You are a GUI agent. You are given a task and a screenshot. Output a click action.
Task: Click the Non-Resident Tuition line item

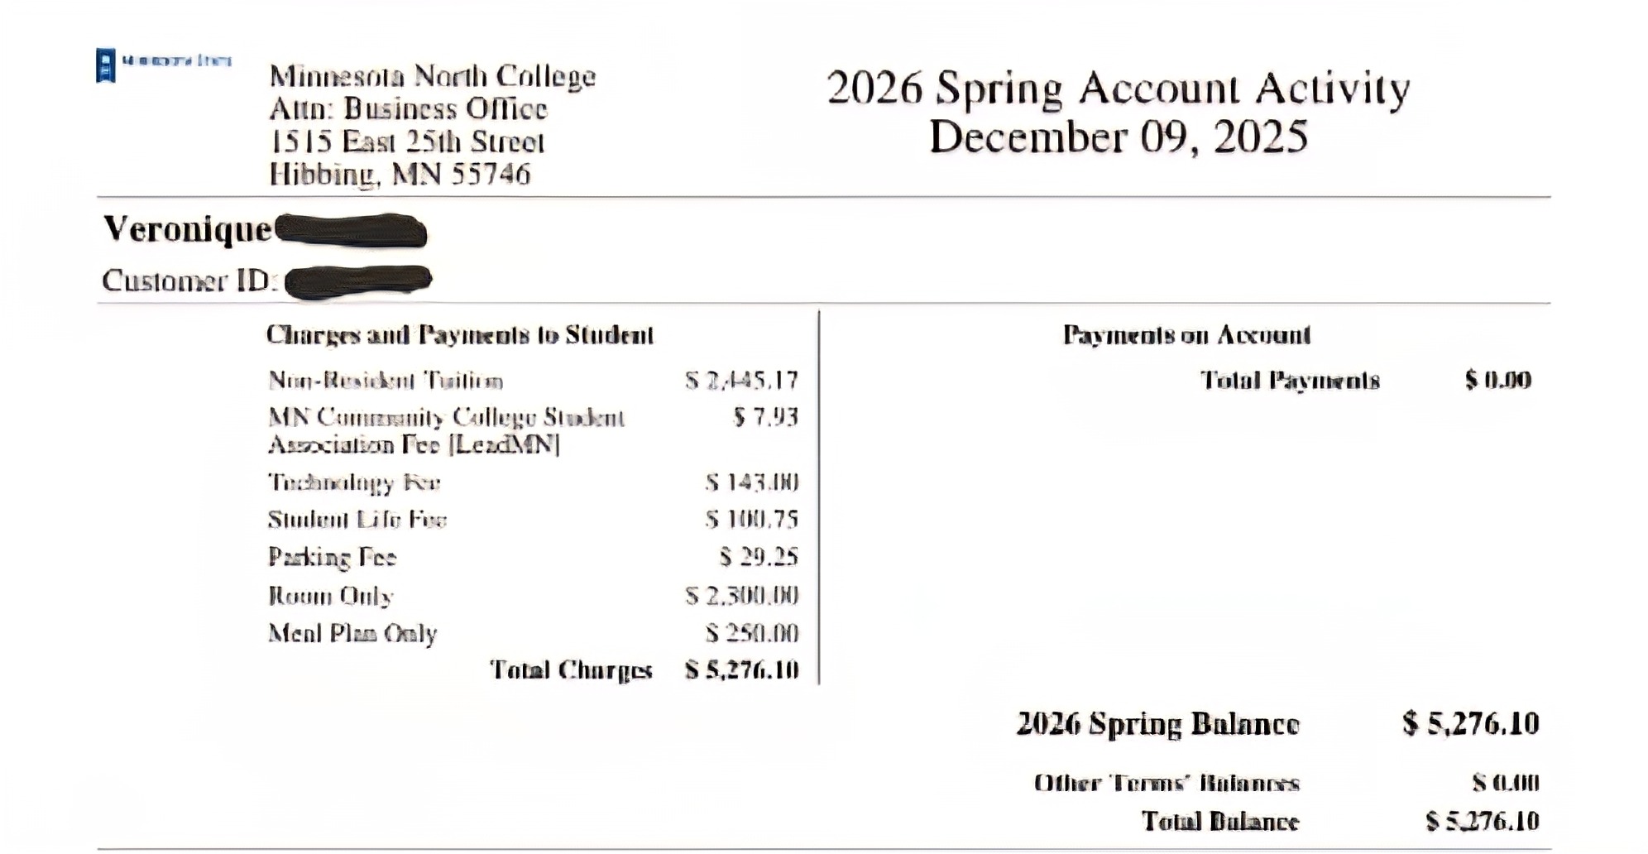pos(386,381)
